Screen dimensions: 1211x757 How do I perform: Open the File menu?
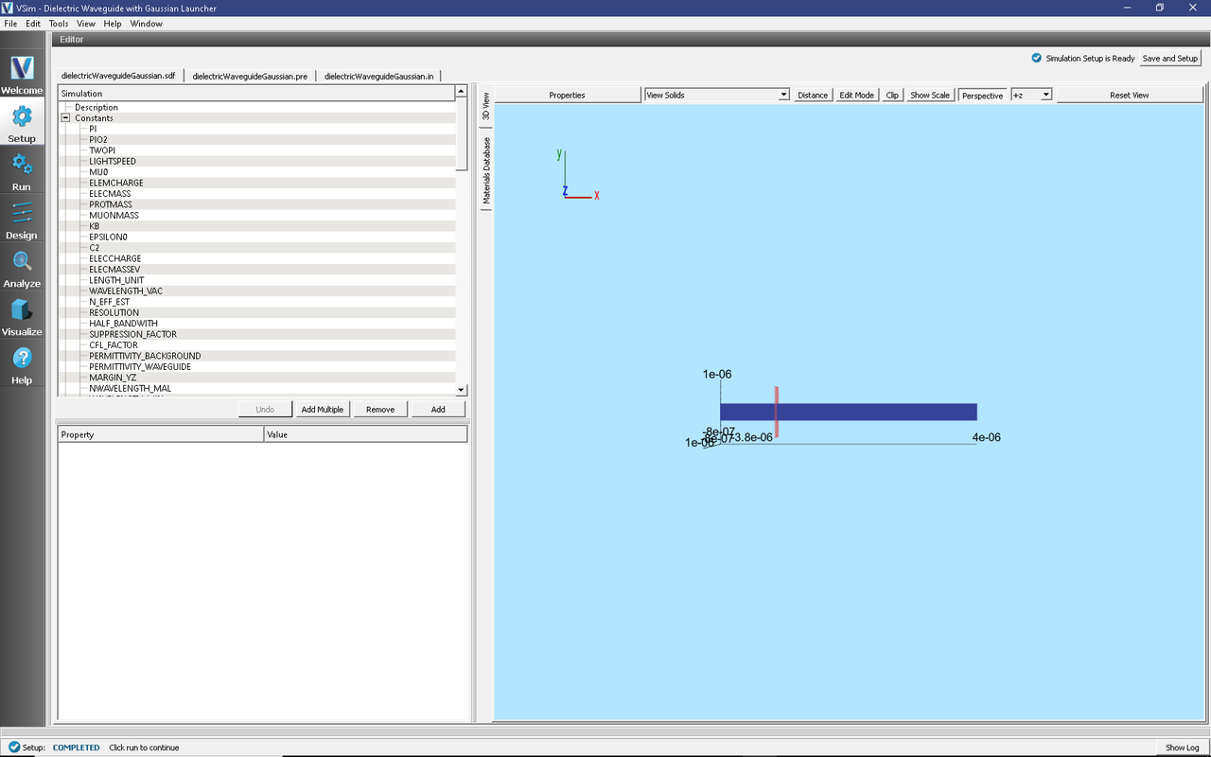point(10,24)
